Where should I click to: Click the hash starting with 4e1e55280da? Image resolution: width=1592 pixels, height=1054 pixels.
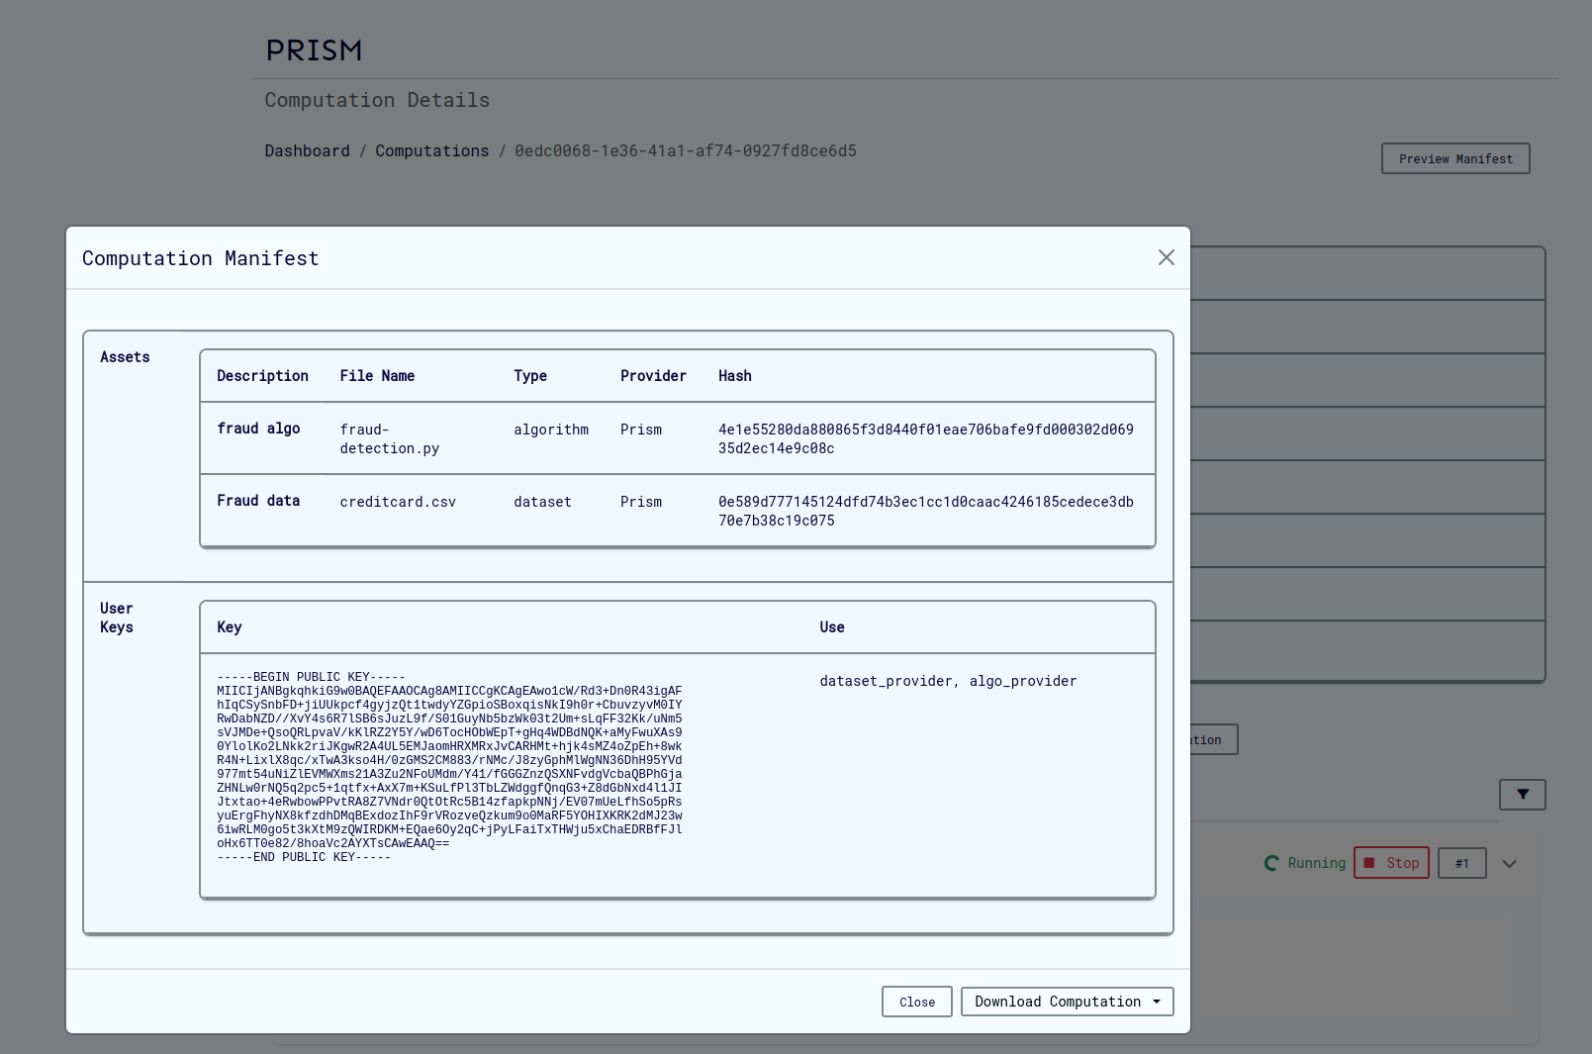(x=925, y=438)
